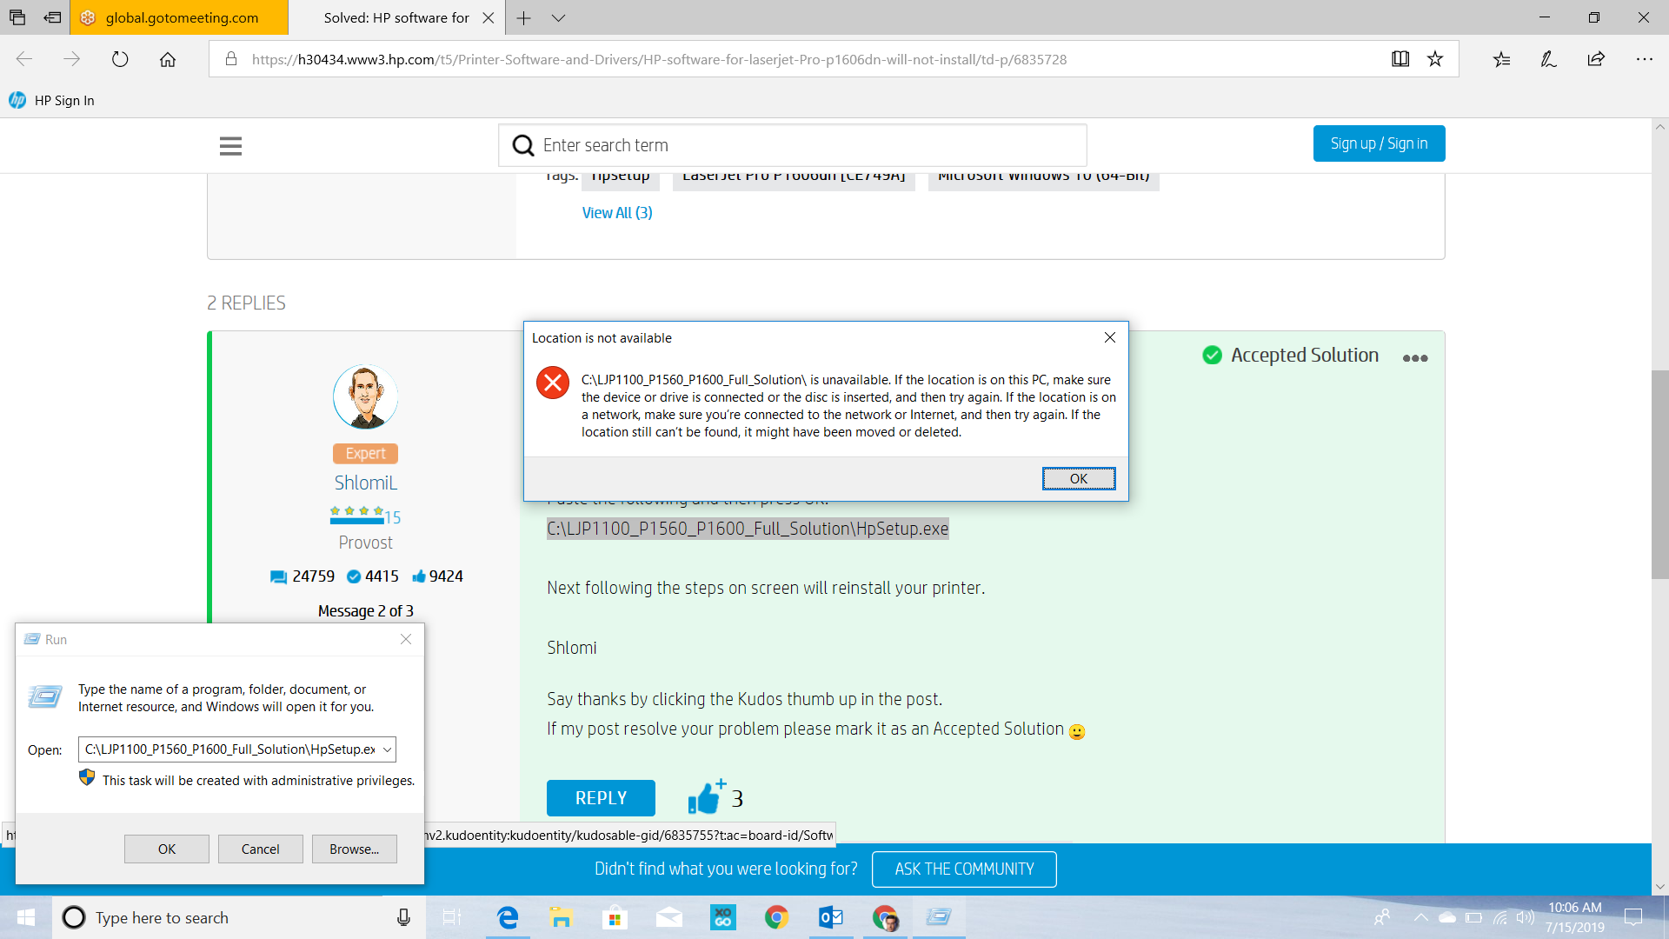
Task: Add page to favorites with star icon
Action: pos(1435,59)
